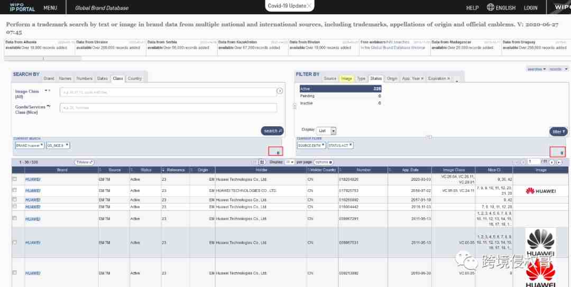Switch language via ENGLISH

[505, 7]
